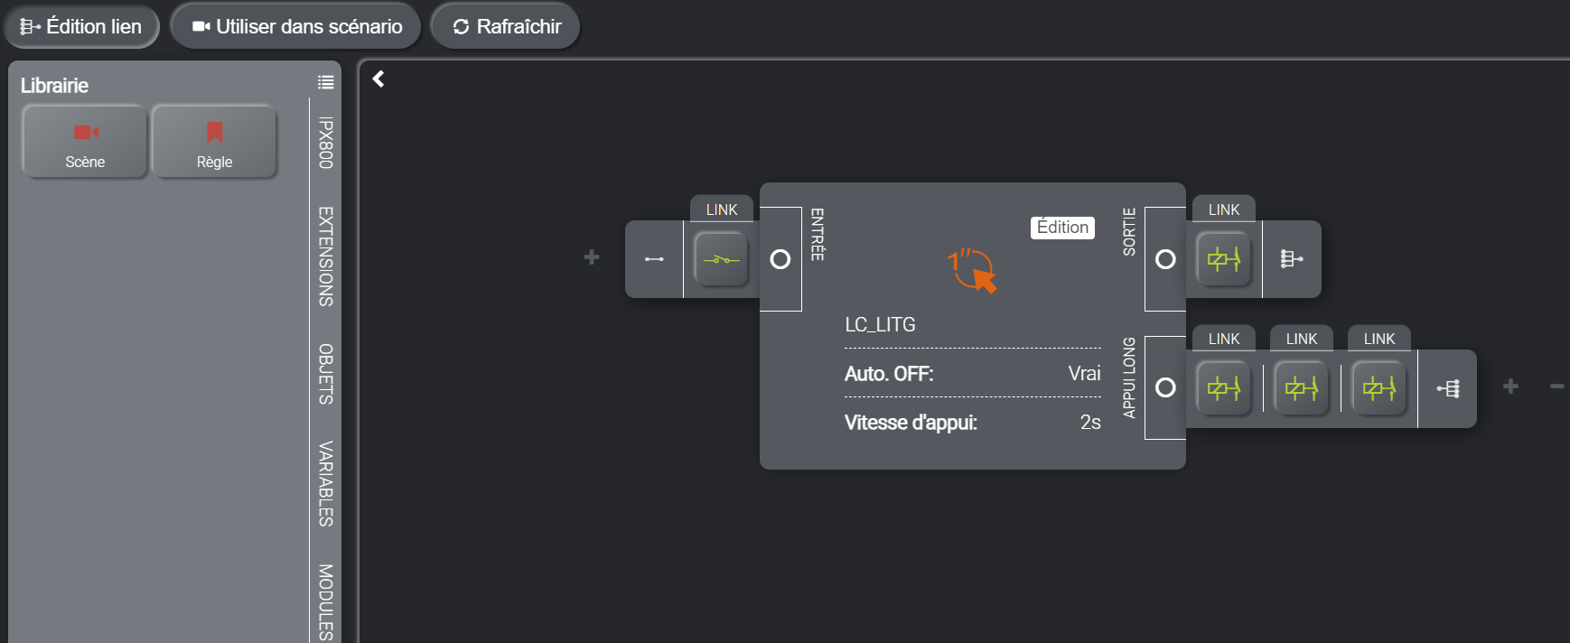This screenshot has height=643, width=1570.
Task: Click the Règle library block
Action: coord(214,142)
